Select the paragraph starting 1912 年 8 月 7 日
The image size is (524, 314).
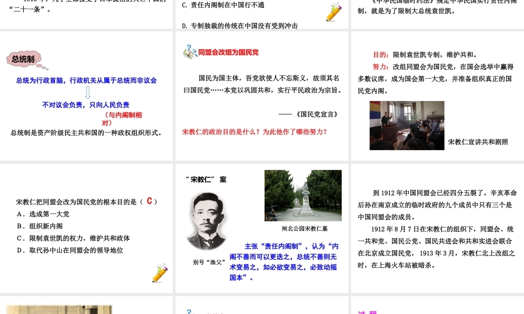click(x=436, y=247)
